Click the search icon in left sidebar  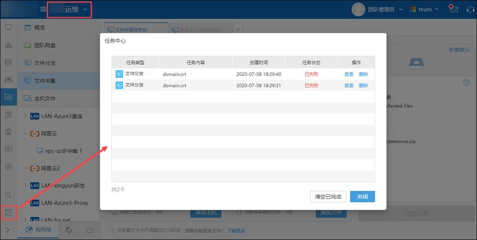click(8, 195)
